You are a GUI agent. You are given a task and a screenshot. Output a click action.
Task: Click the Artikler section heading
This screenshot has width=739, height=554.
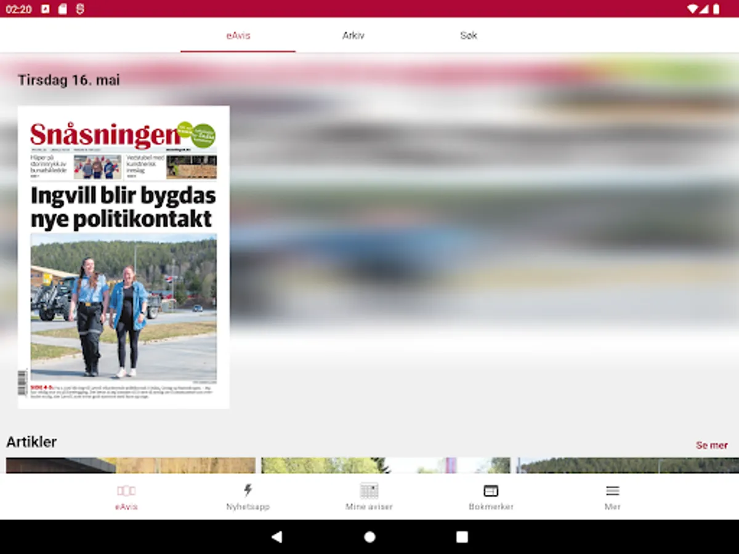pyautogui.click(x=31, y=442)
